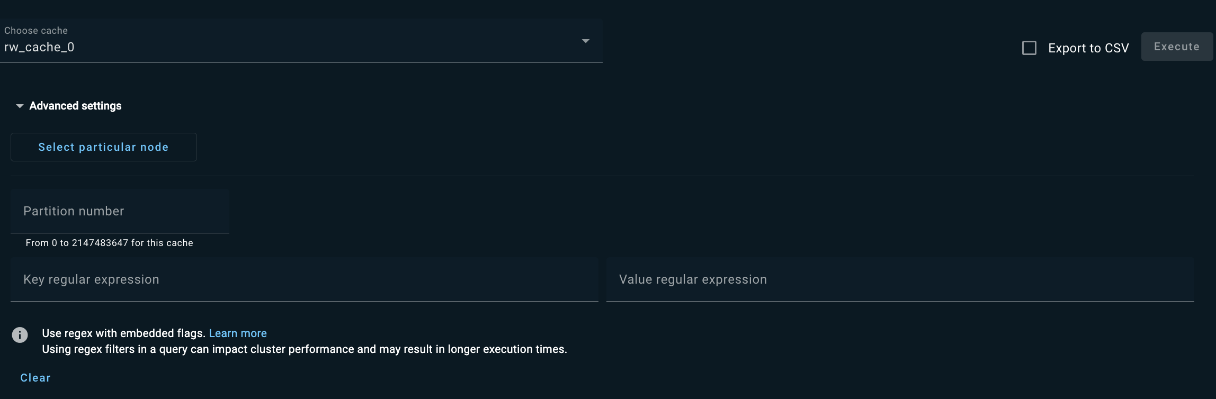Enable the Export to CSV checkbox
The height and width of the screenshot is (399, 1216).
pyautogui.click(x=1029, y=48)
